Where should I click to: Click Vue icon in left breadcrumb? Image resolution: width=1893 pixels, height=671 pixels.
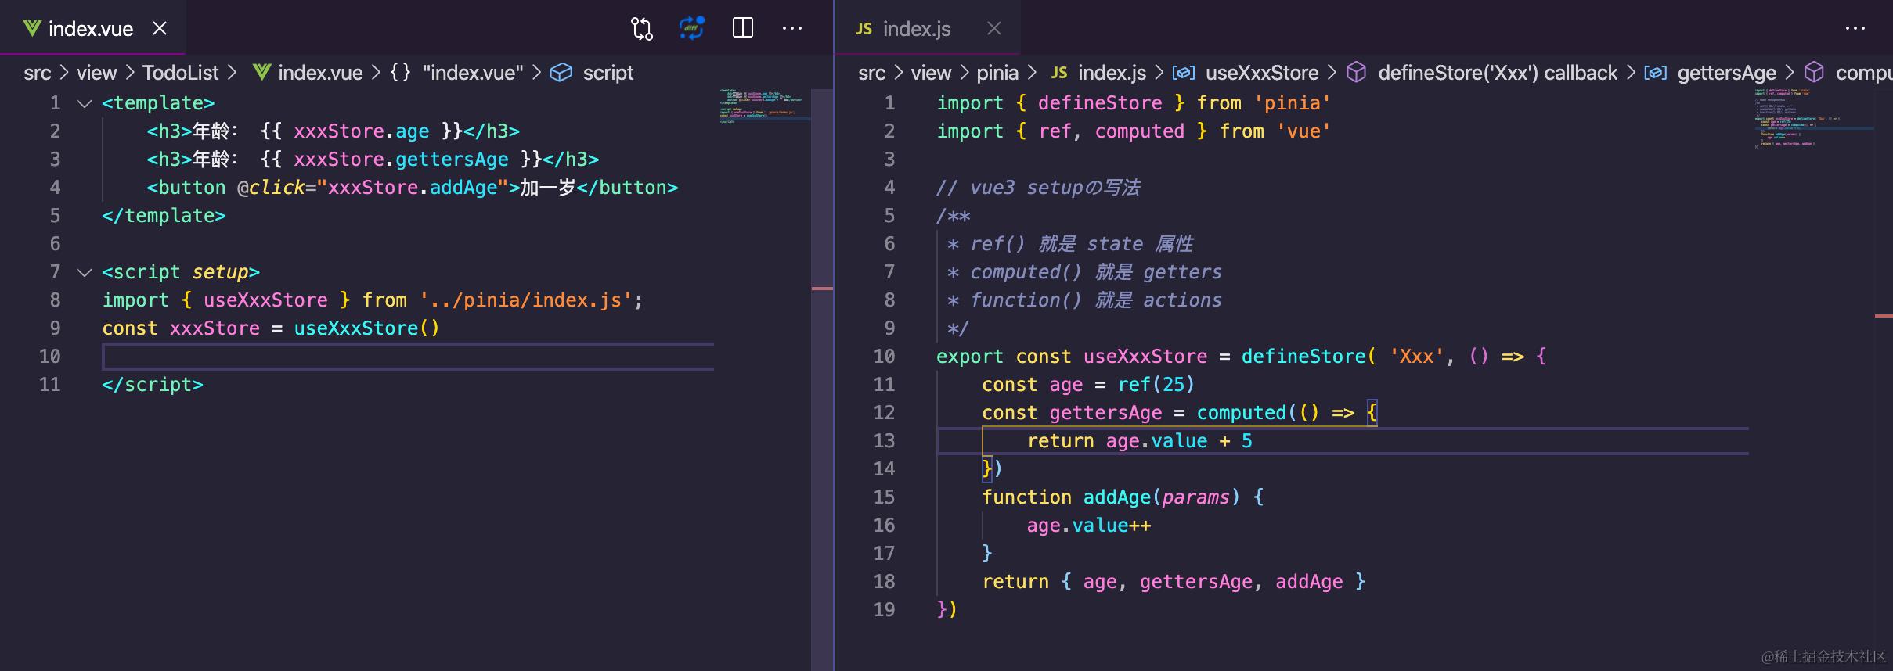pos(261,73)
